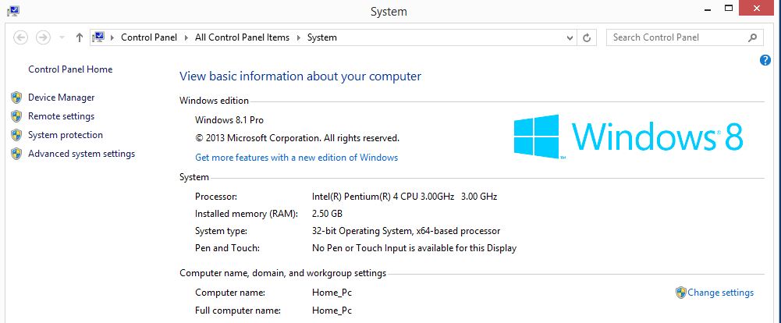781x323 pixels.
Task: Go up one folder level
Action: pos(80,37)
